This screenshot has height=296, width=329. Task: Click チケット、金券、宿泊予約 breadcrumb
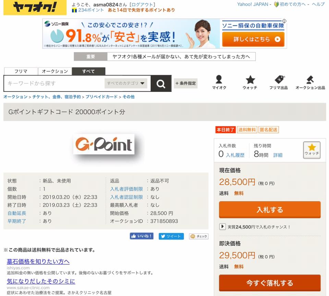(57, 97)
